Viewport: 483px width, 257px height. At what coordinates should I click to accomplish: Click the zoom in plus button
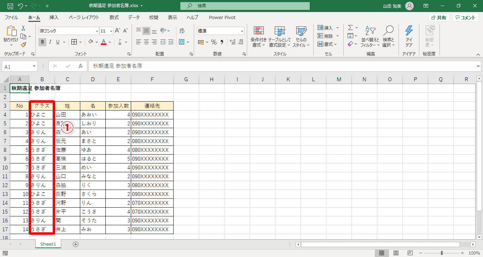(x=462, y=253)
